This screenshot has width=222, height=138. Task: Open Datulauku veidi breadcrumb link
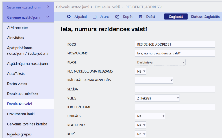coord(107,7)
